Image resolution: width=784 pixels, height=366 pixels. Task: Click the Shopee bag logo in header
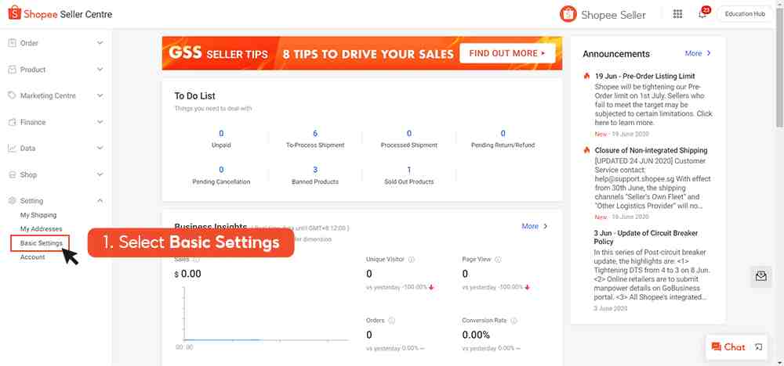coord(14,13)
